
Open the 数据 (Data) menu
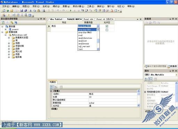(x=66, y=6)
